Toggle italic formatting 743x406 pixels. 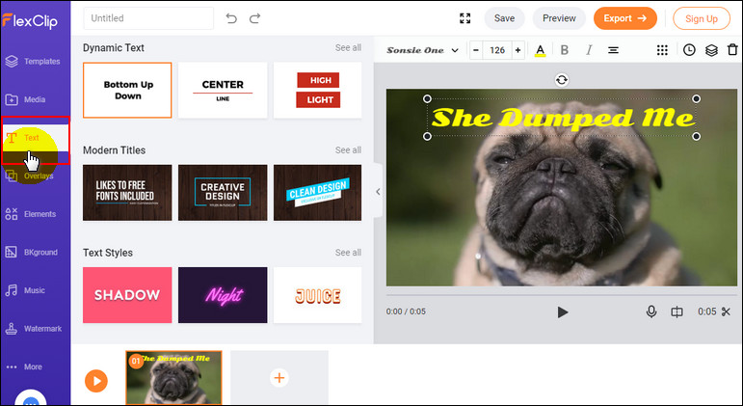(x=589, y=50)
